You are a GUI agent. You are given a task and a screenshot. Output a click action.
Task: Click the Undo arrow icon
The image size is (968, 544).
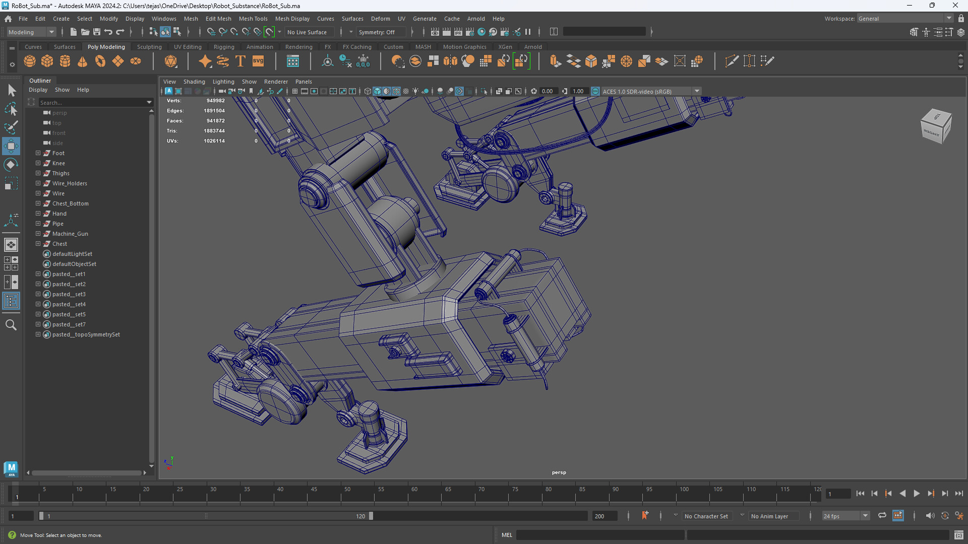click(108, 32)
